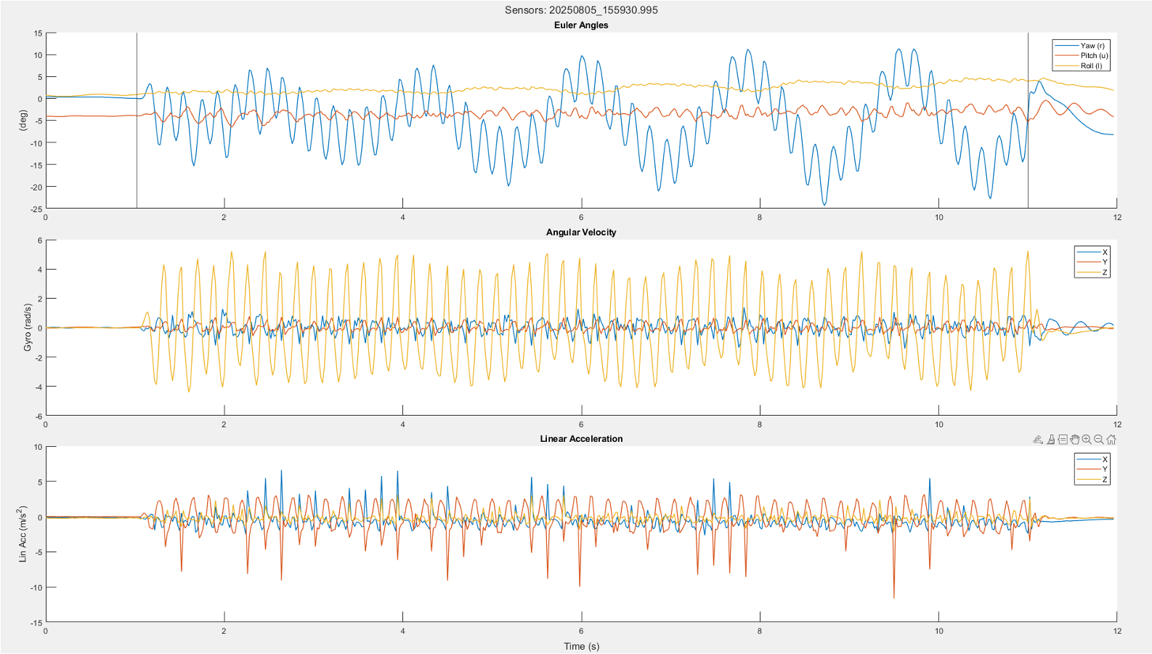This screenshot has width=1152, height=654.
Task: Select the Pan hand tool
Action: pyautogui.click(x=1075, y=440)
